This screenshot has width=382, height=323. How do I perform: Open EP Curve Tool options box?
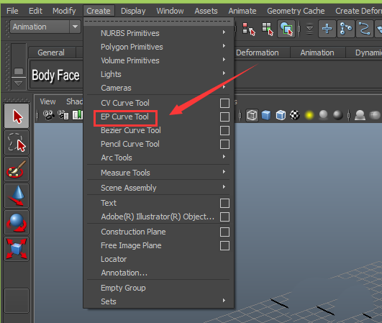pyautogui.click(x=224, y=117)
